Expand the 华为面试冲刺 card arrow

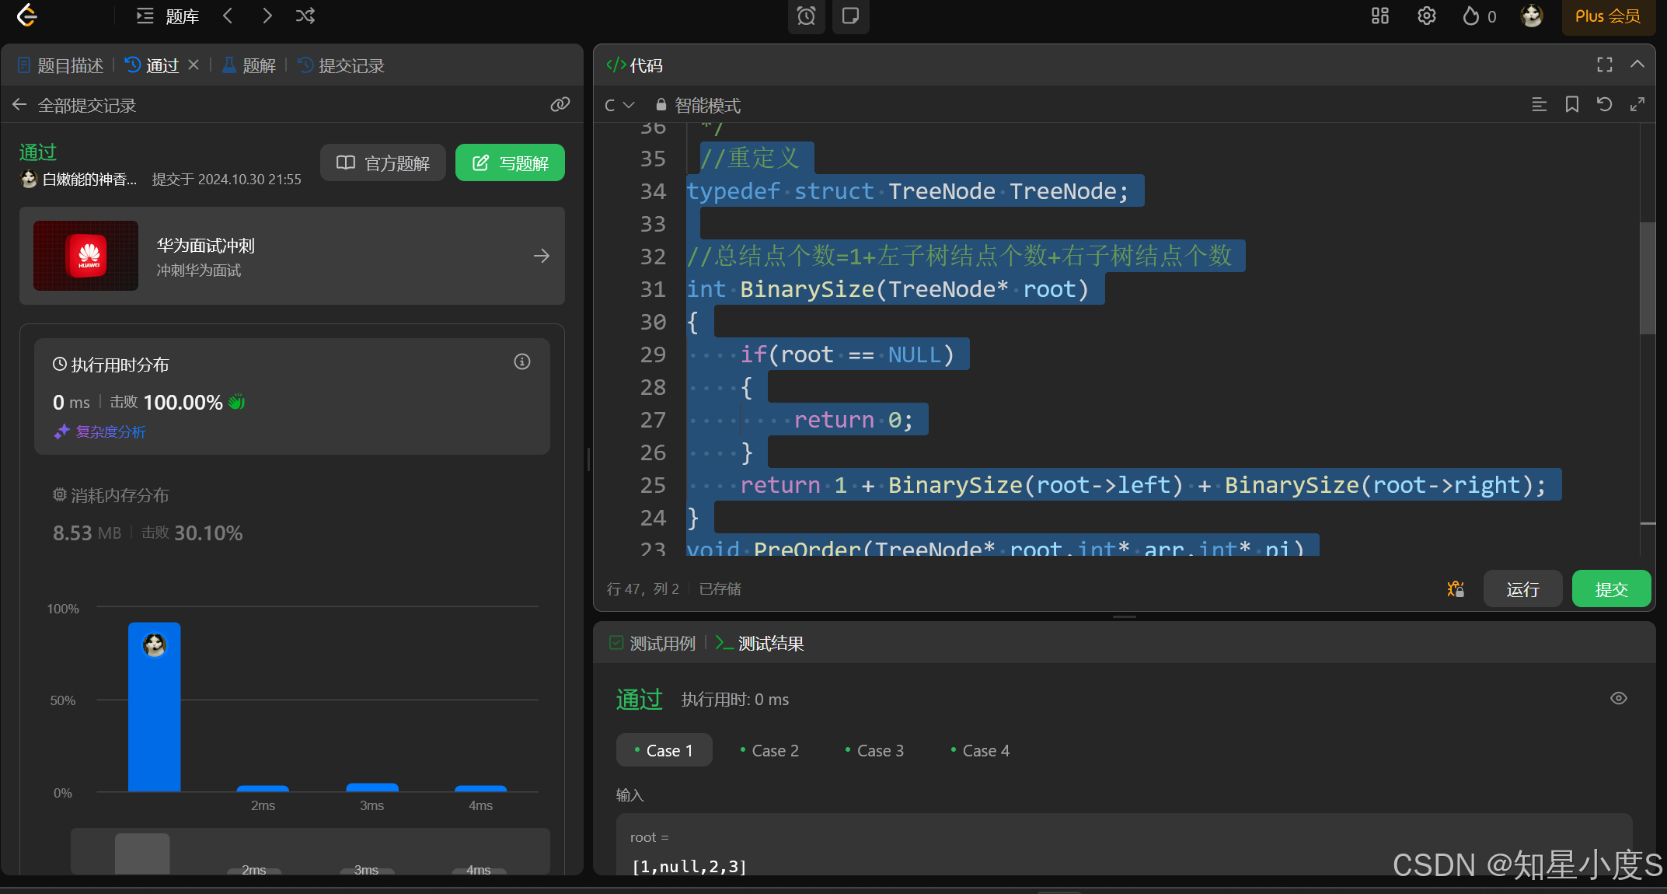[x=542, y=256]
